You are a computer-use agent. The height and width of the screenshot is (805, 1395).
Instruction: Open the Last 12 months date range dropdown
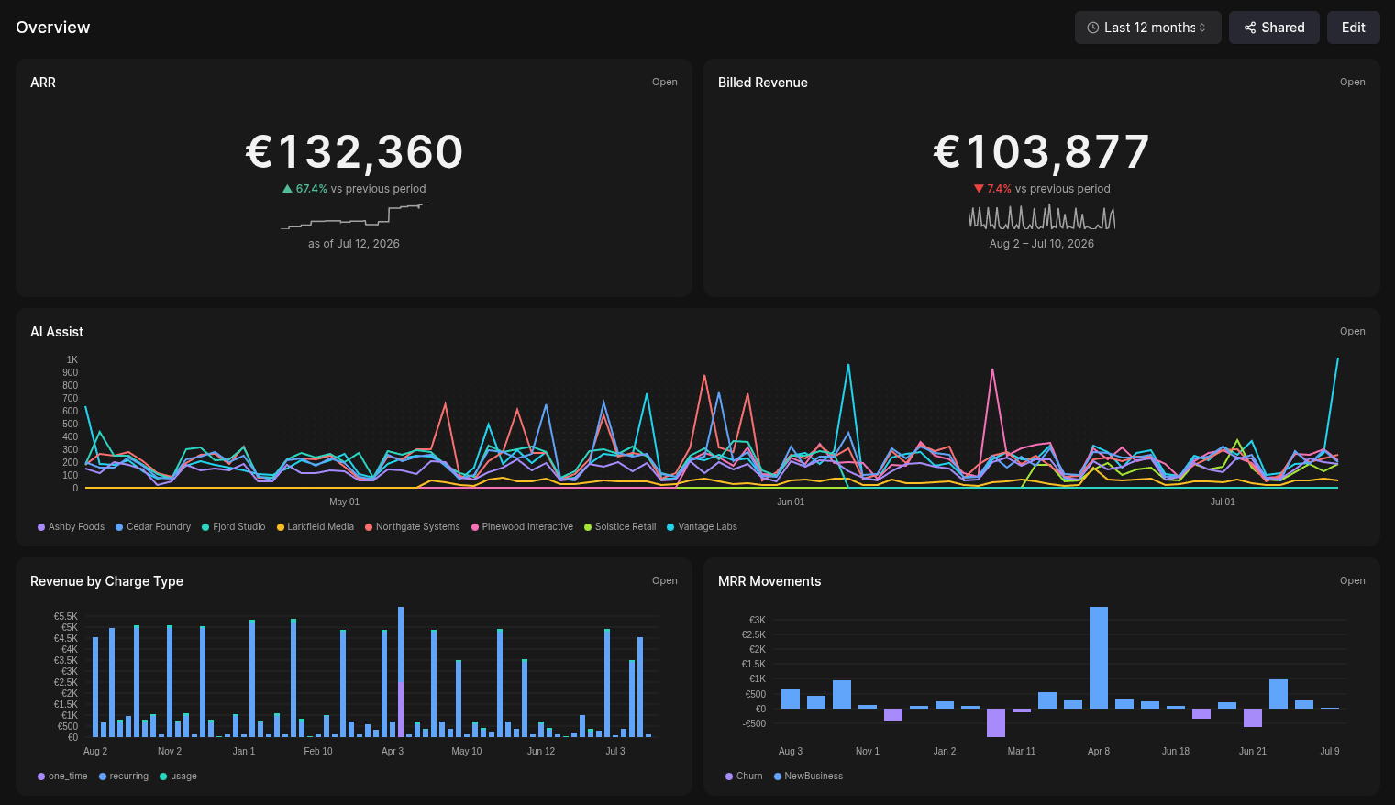click(1147, 28)
